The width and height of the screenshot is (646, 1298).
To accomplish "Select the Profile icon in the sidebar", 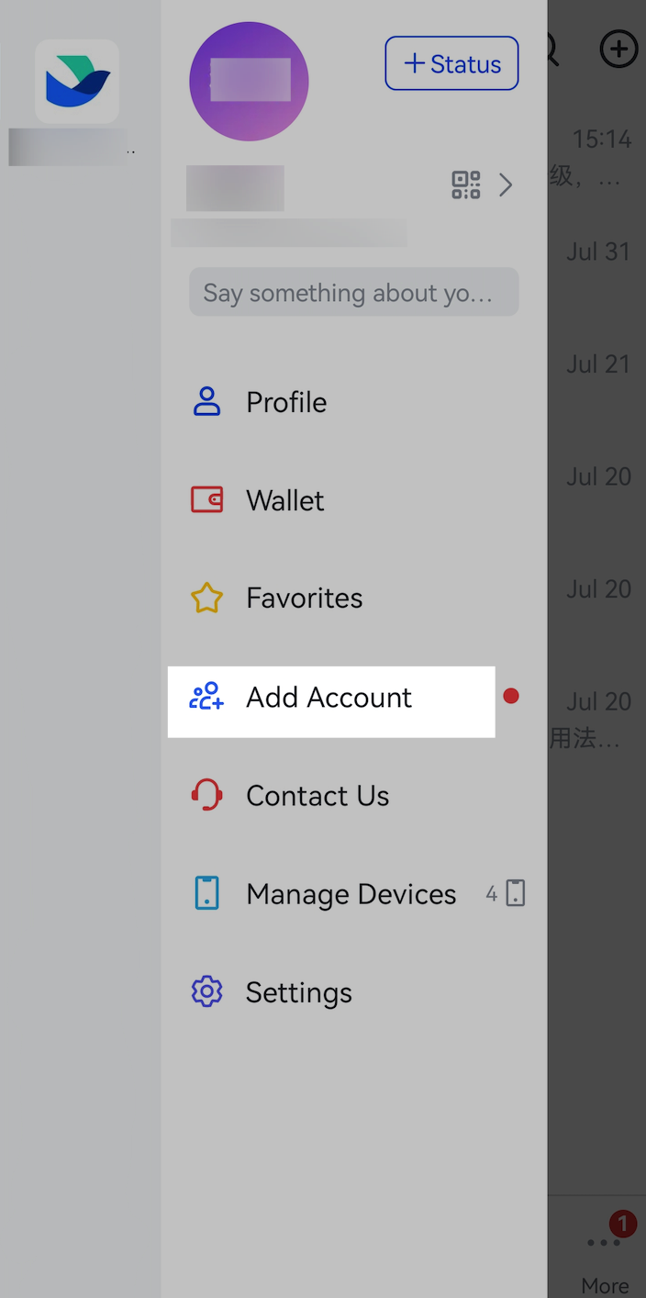I will tap(206, 401).
